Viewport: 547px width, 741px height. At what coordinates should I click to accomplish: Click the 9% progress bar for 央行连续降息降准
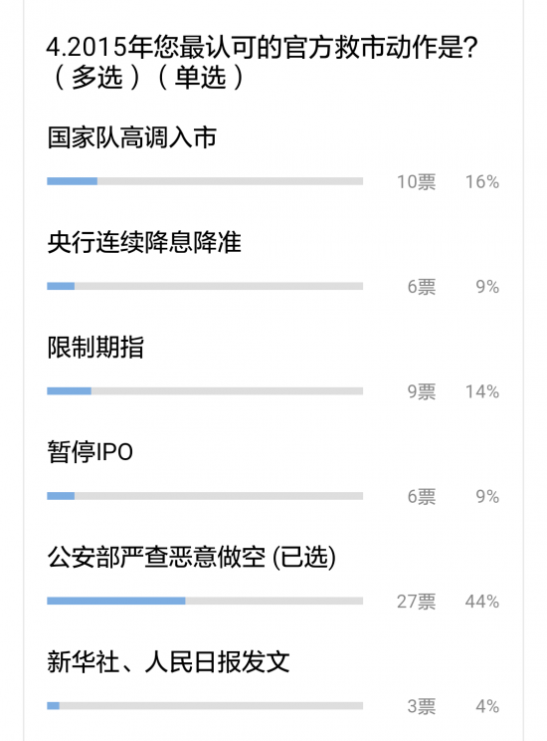[x=205, y=286]
